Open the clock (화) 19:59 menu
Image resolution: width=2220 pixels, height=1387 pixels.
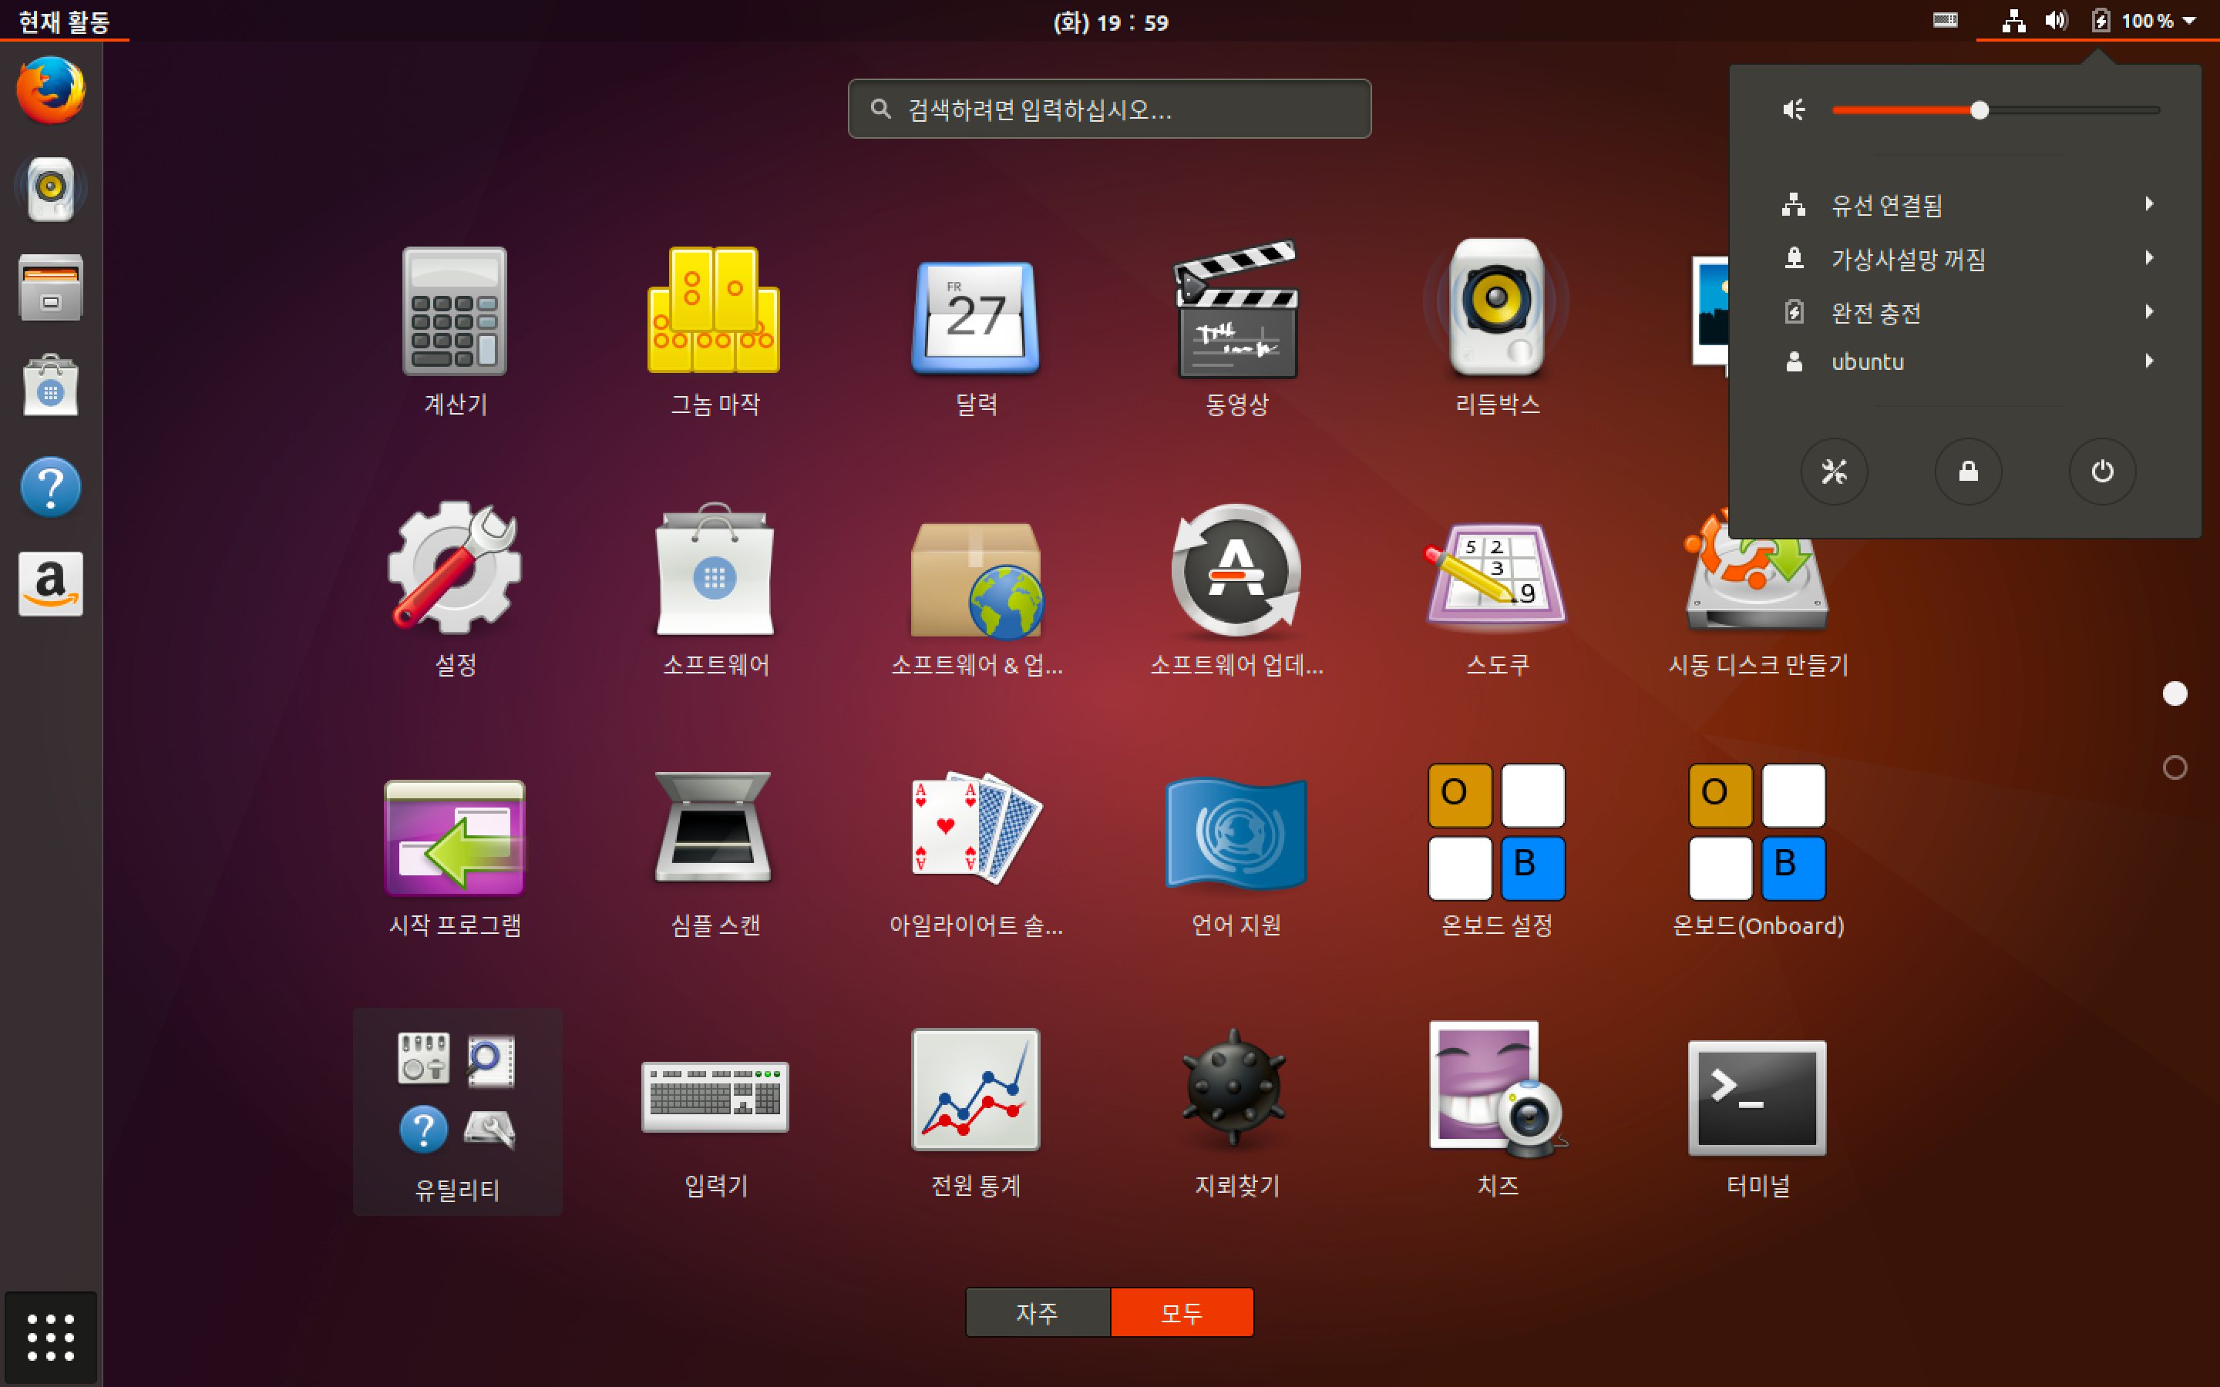point(1110,21)
